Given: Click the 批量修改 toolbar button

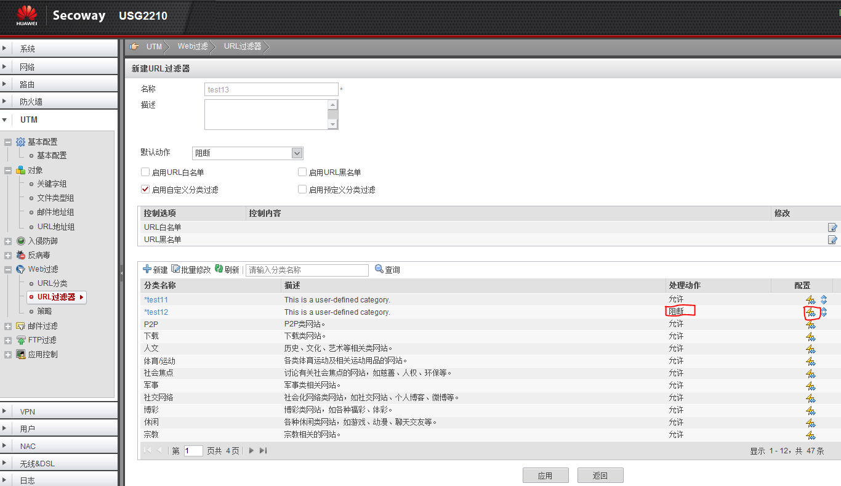Looking at the screenshot, I should tap(191, 270).
